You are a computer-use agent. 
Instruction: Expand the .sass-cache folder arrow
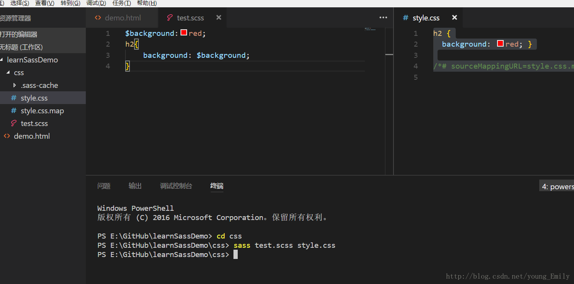tap(15, 85)
